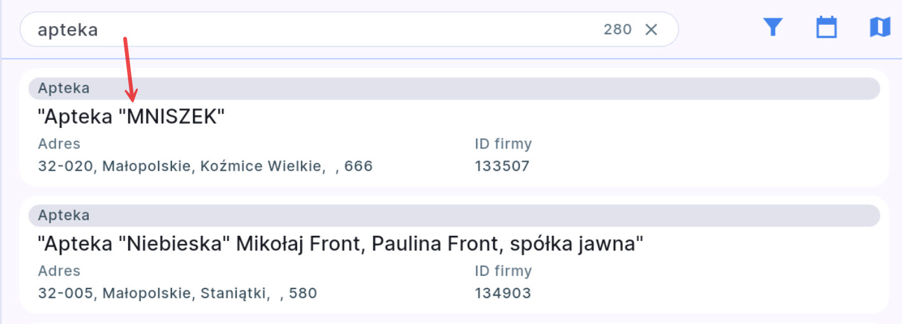Select the Apteka category tag above MNISZEK
Viewport: 902px width, 324px height.
click(x=63, y=89)
